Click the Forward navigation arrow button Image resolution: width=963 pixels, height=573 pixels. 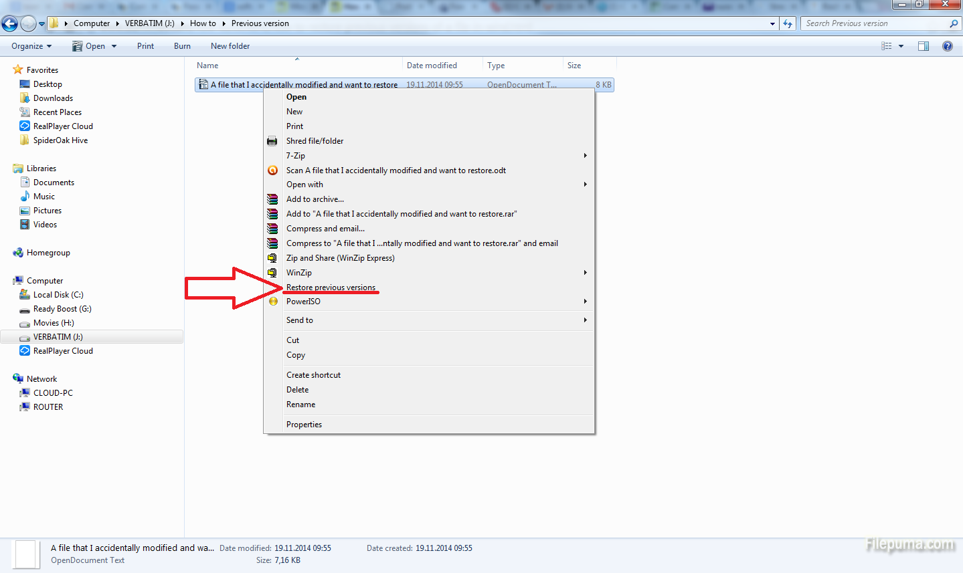(28, 24)
